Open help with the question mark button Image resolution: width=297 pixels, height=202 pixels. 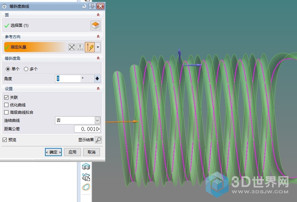(x=92, y=6)
